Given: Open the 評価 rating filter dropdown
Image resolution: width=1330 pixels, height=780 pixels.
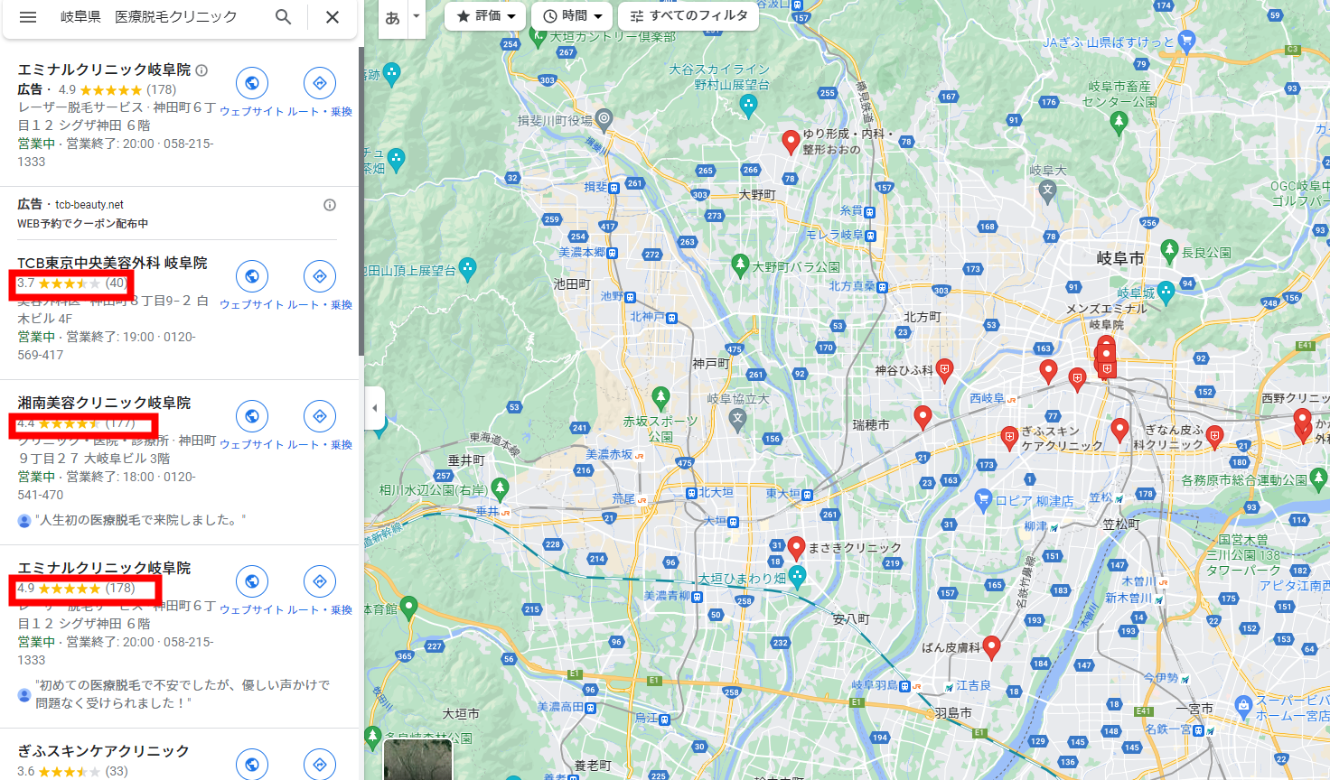Looking at the screenshot, I should coord(486,16).
